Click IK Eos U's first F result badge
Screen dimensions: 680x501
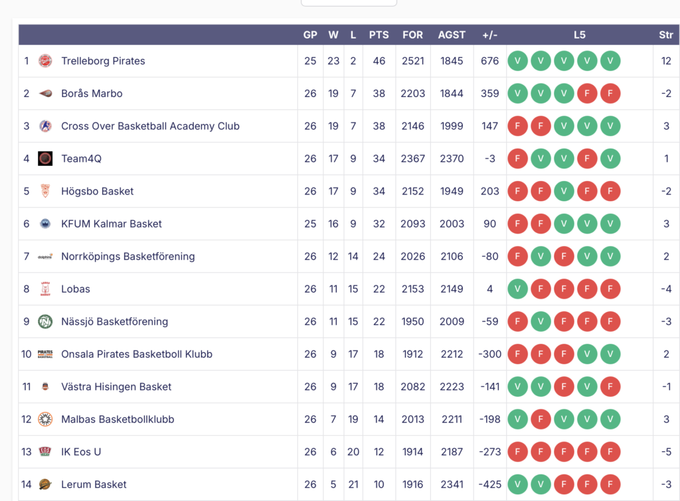click(x=517, y=452)
